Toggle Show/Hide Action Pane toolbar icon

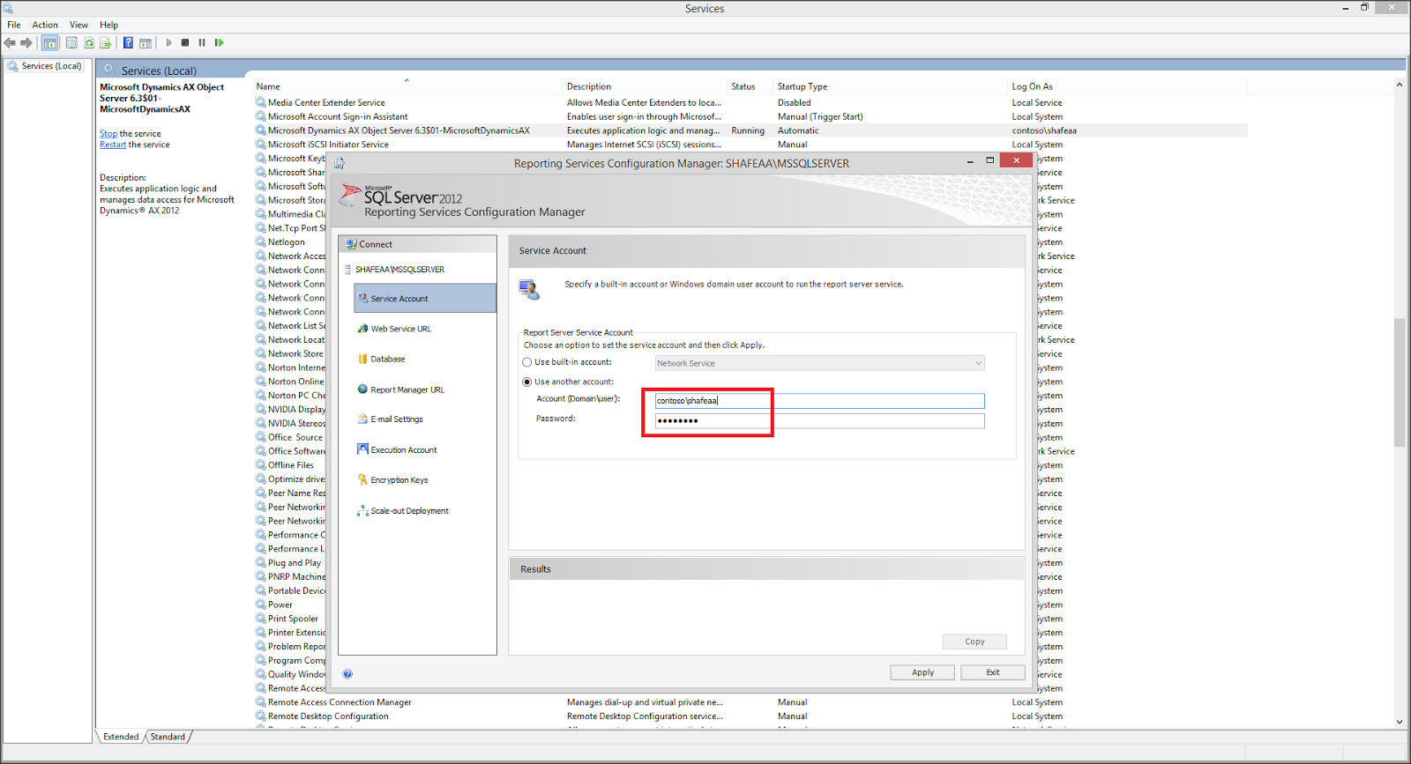[x=146, y=43]
